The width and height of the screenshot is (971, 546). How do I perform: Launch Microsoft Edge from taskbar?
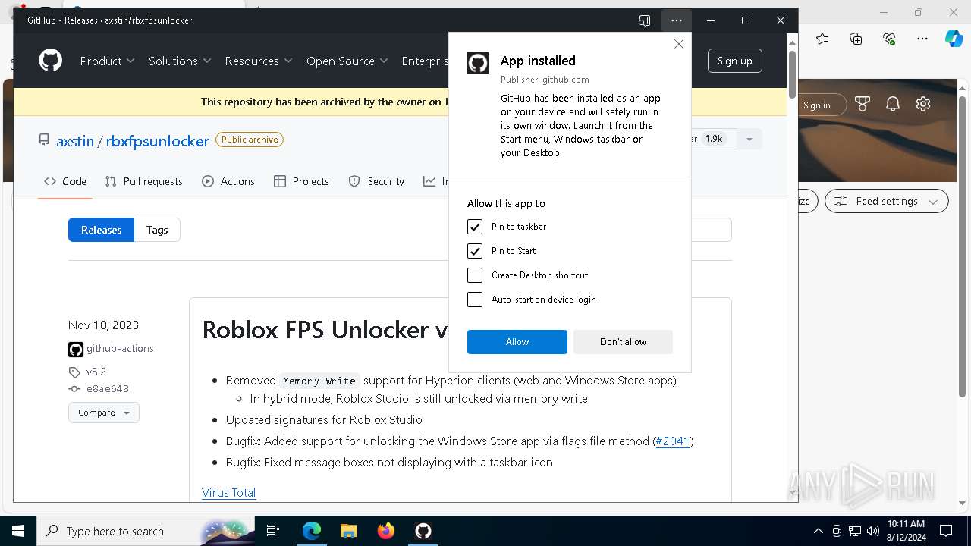coord(312,531)
